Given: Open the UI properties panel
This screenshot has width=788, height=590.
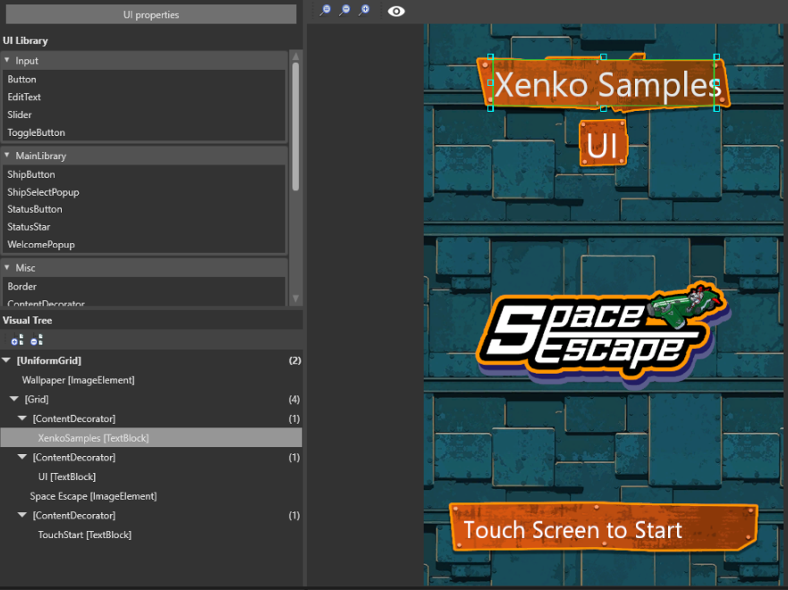Looking at the screenshot, I should tap(150, 13).
